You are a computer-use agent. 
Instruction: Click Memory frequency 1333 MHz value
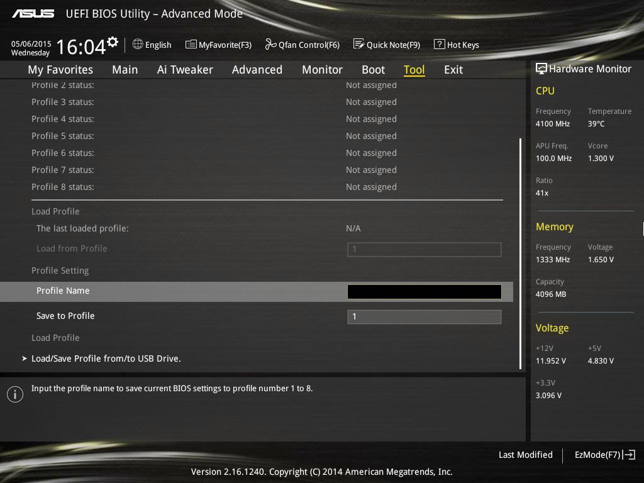pyautogui.click(x=553, y=260)
